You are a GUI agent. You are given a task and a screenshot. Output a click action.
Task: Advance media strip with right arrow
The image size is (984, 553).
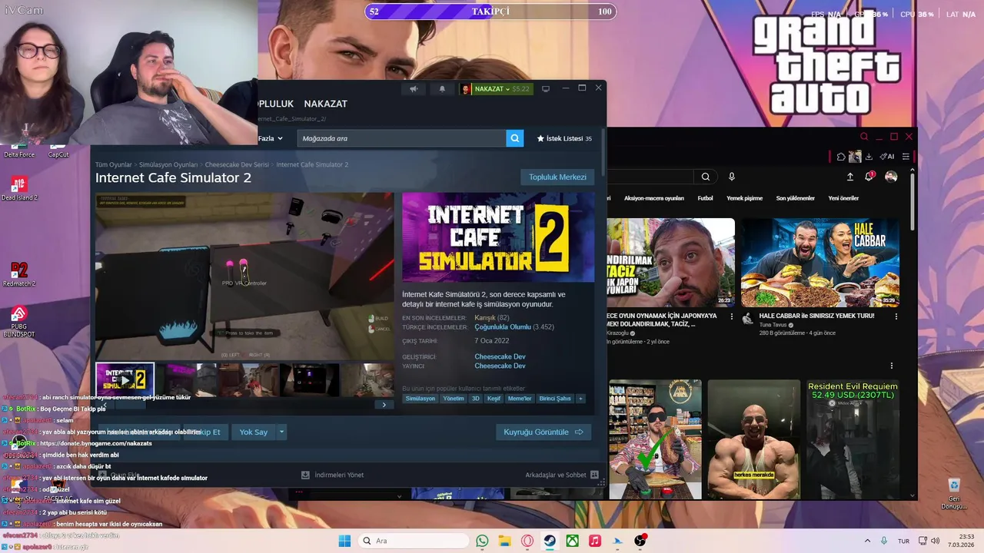coord(384,405)
